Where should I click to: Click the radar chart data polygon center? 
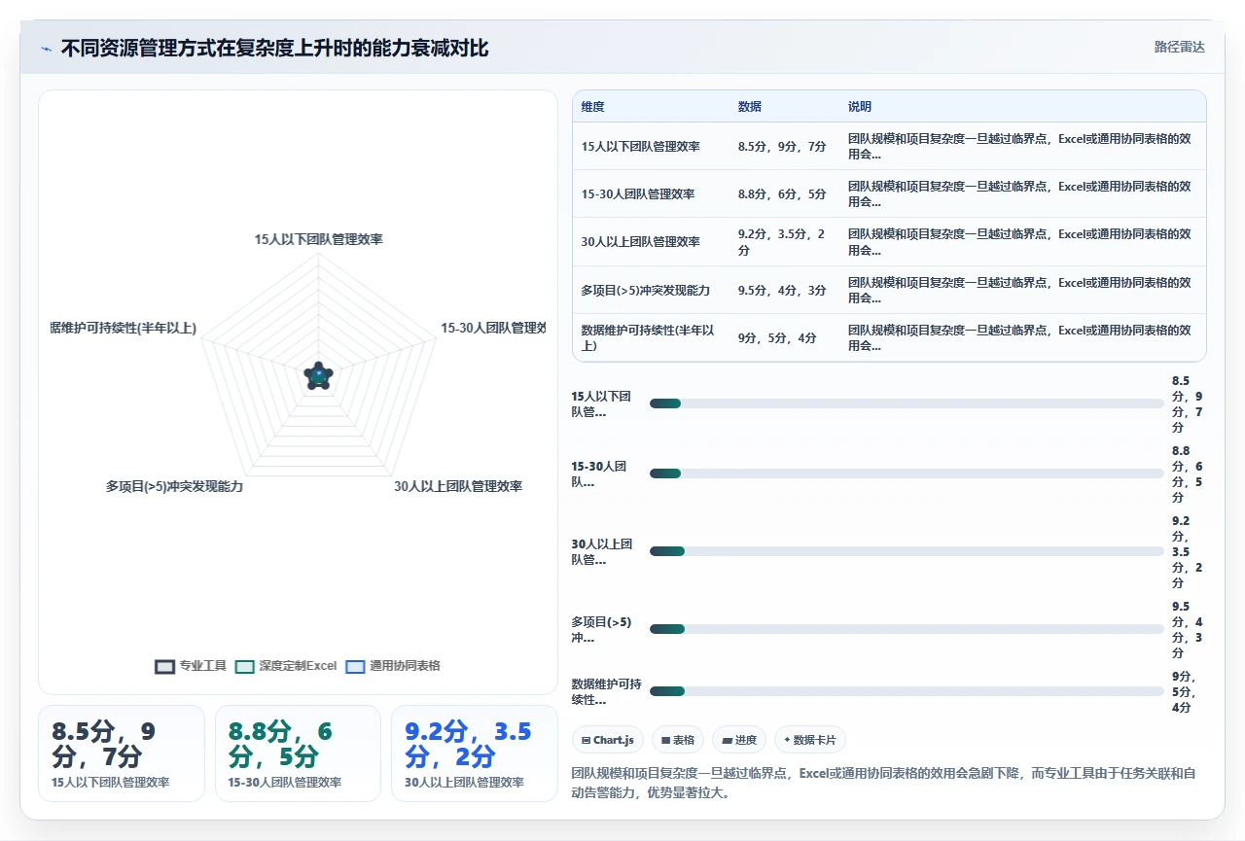tap(318, 374)
